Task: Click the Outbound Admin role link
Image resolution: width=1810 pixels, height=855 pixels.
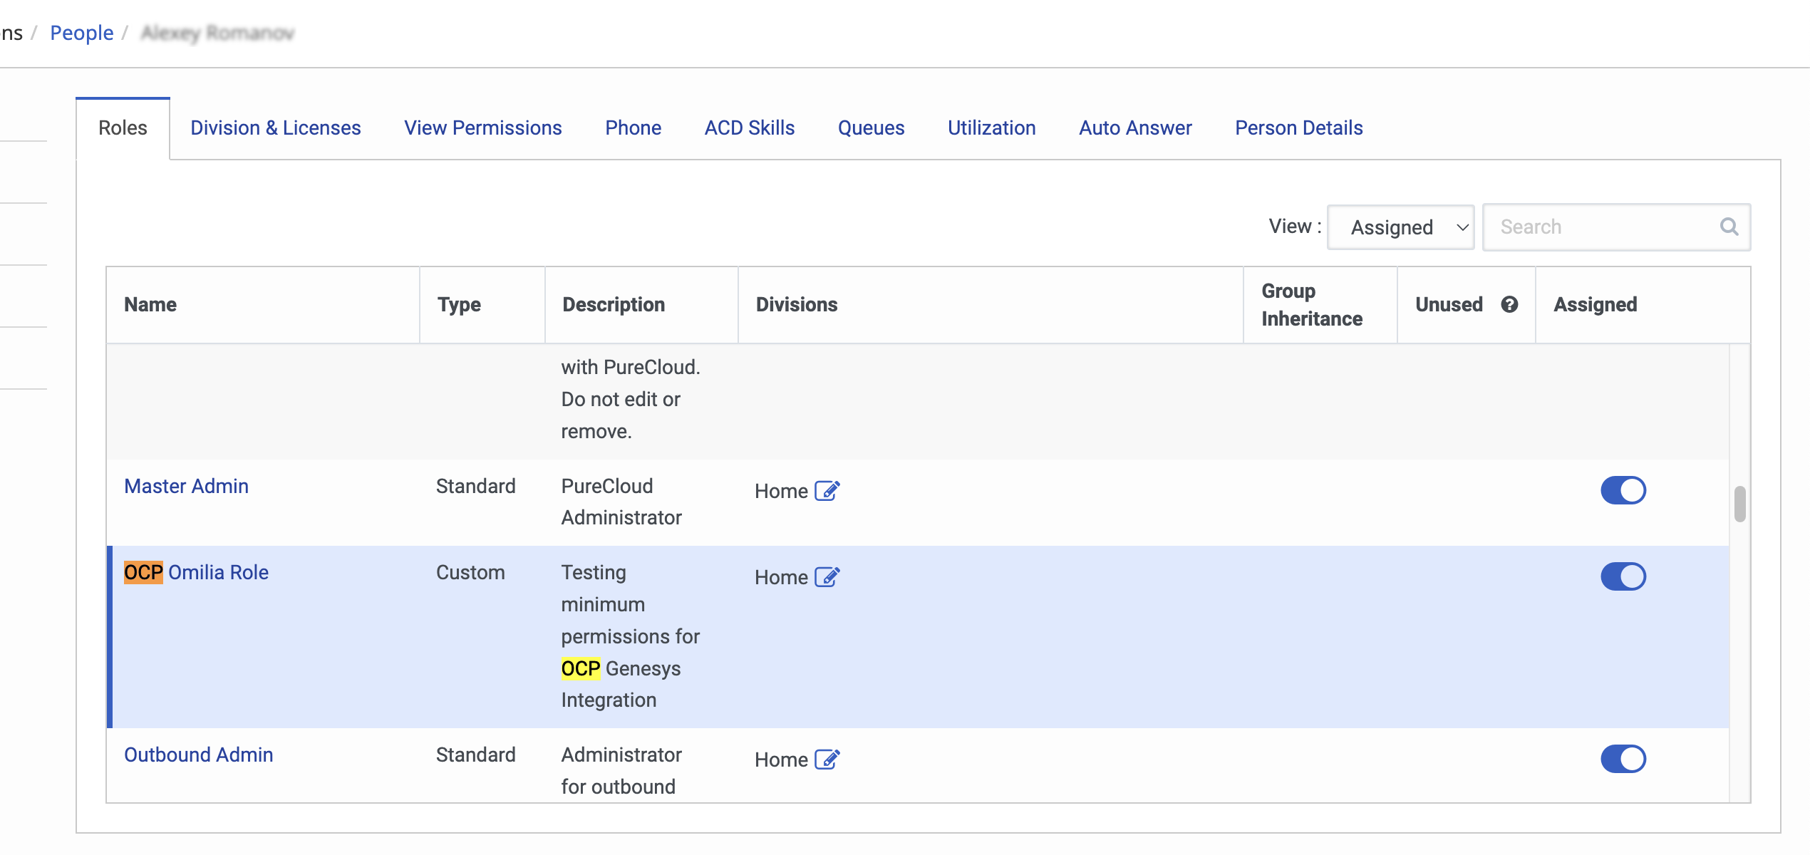Action: (x=198, y=755)
